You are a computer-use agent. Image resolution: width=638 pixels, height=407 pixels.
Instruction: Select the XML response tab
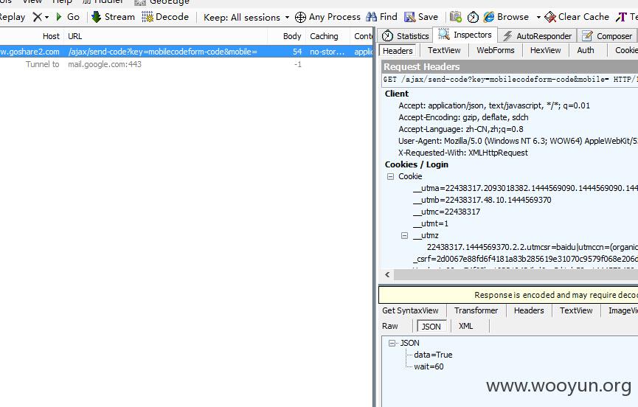tap(466, 326)
